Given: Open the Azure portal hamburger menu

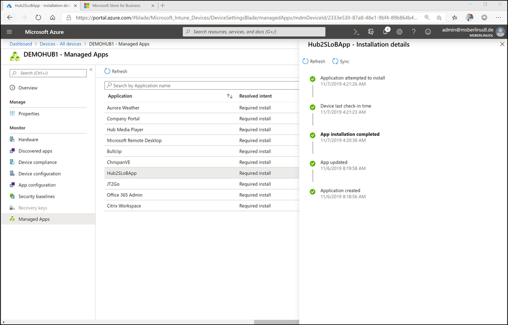Looking at the screenshot, I should click(x=9, y=31).
